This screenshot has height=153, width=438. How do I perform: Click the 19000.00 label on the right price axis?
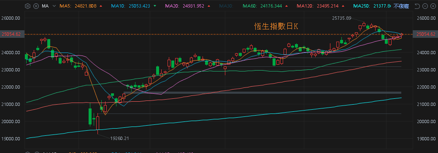coord(426,139)
